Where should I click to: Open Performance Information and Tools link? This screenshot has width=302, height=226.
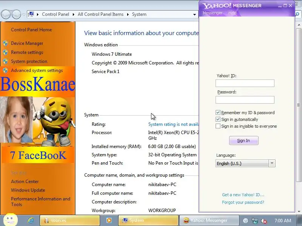[x=40, y=202]
